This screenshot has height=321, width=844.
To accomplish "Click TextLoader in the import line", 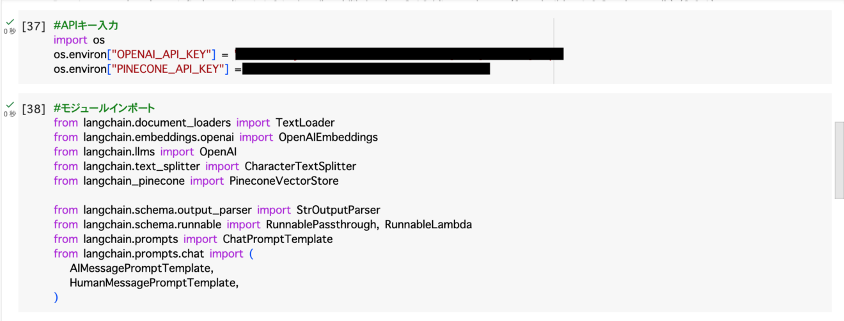I will [x=305, y=123].
